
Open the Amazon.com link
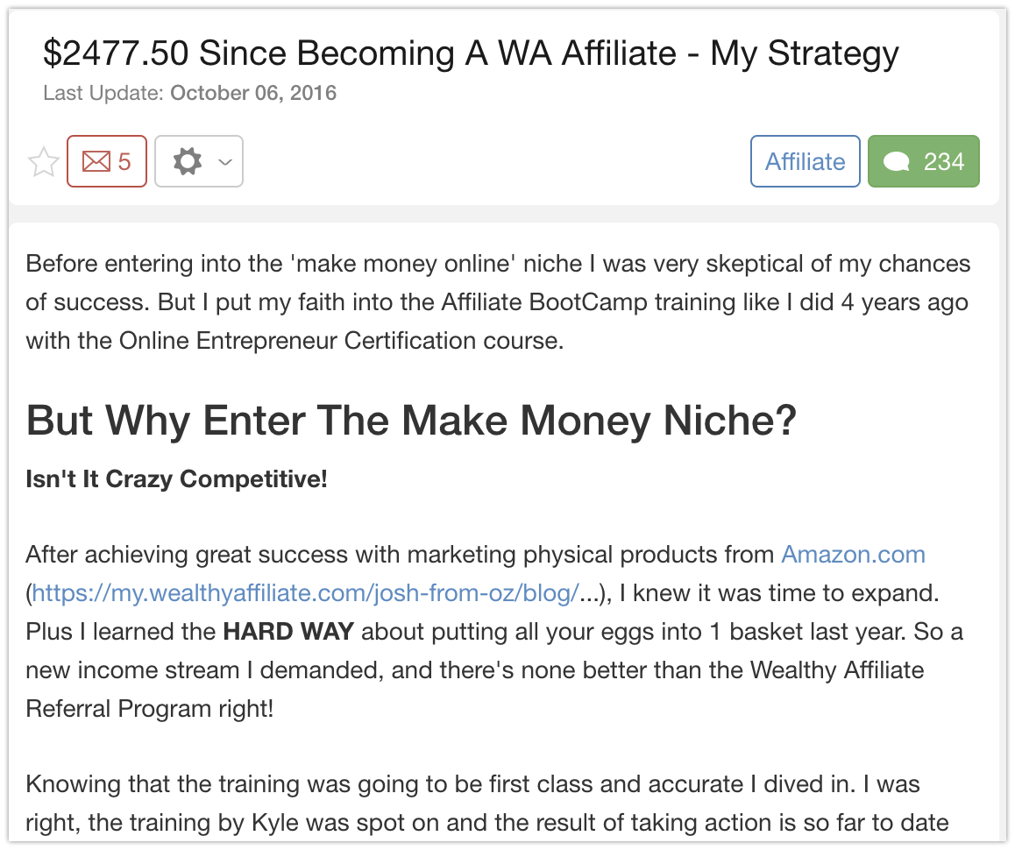point(853,555)
